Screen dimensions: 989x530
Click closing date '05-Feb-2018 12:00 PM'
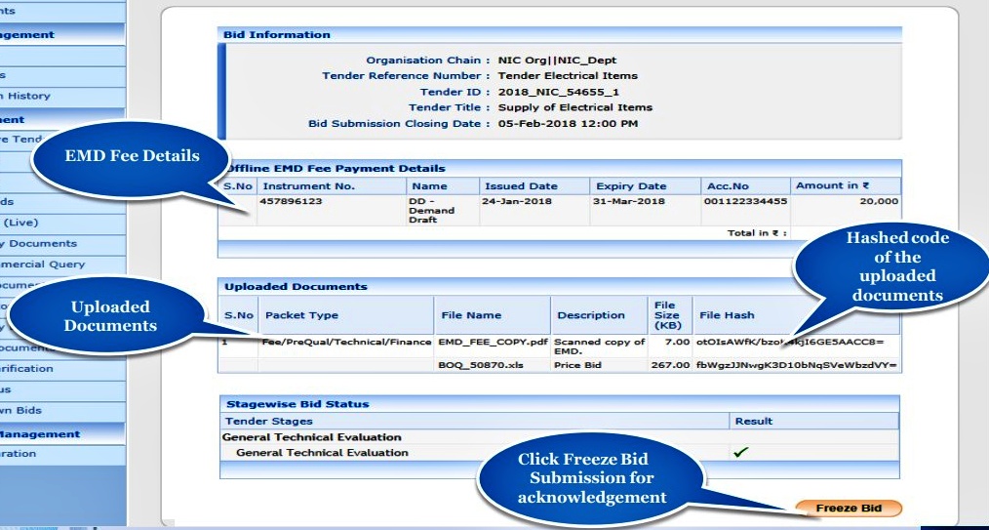pos(568,124)
